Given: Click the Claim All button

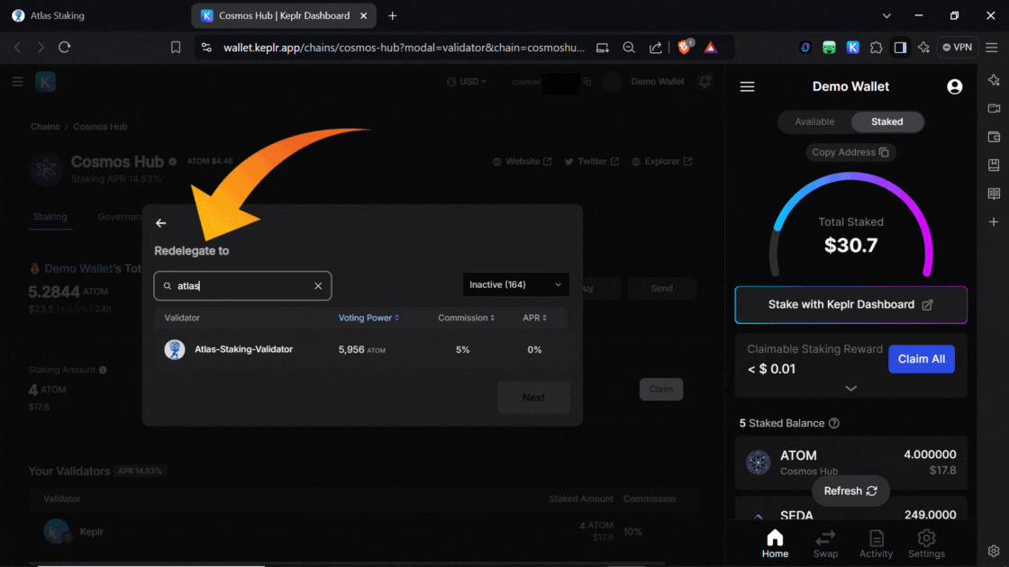Looking at the screenshot, I should 921,359.
